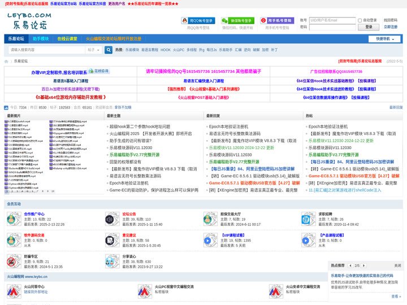Click the password input field
407x305 pixels.
[332, 27]
